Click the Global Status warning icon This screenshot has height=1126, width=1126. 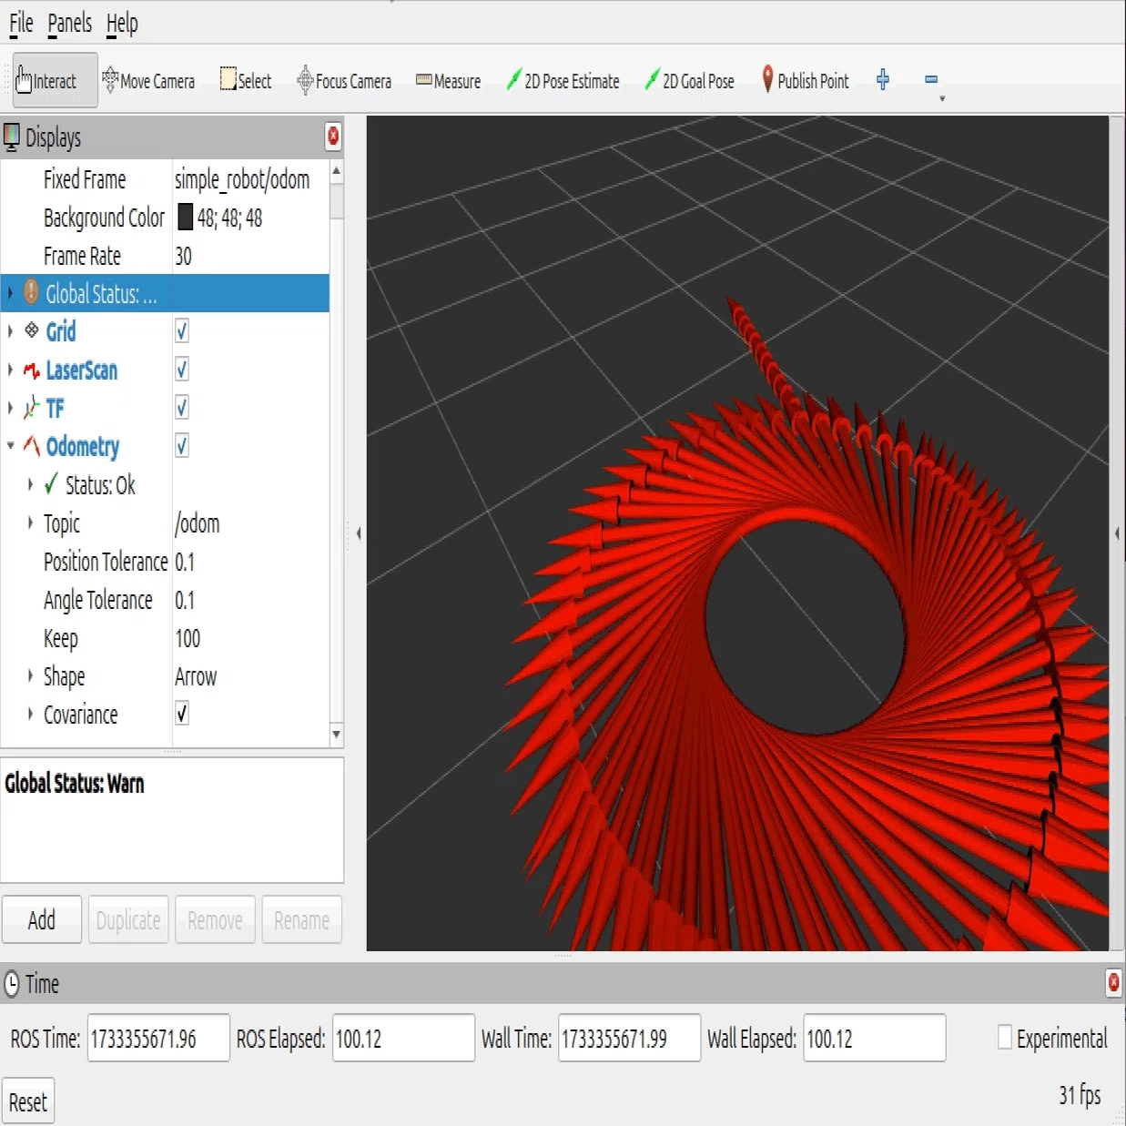coord(31,292)
